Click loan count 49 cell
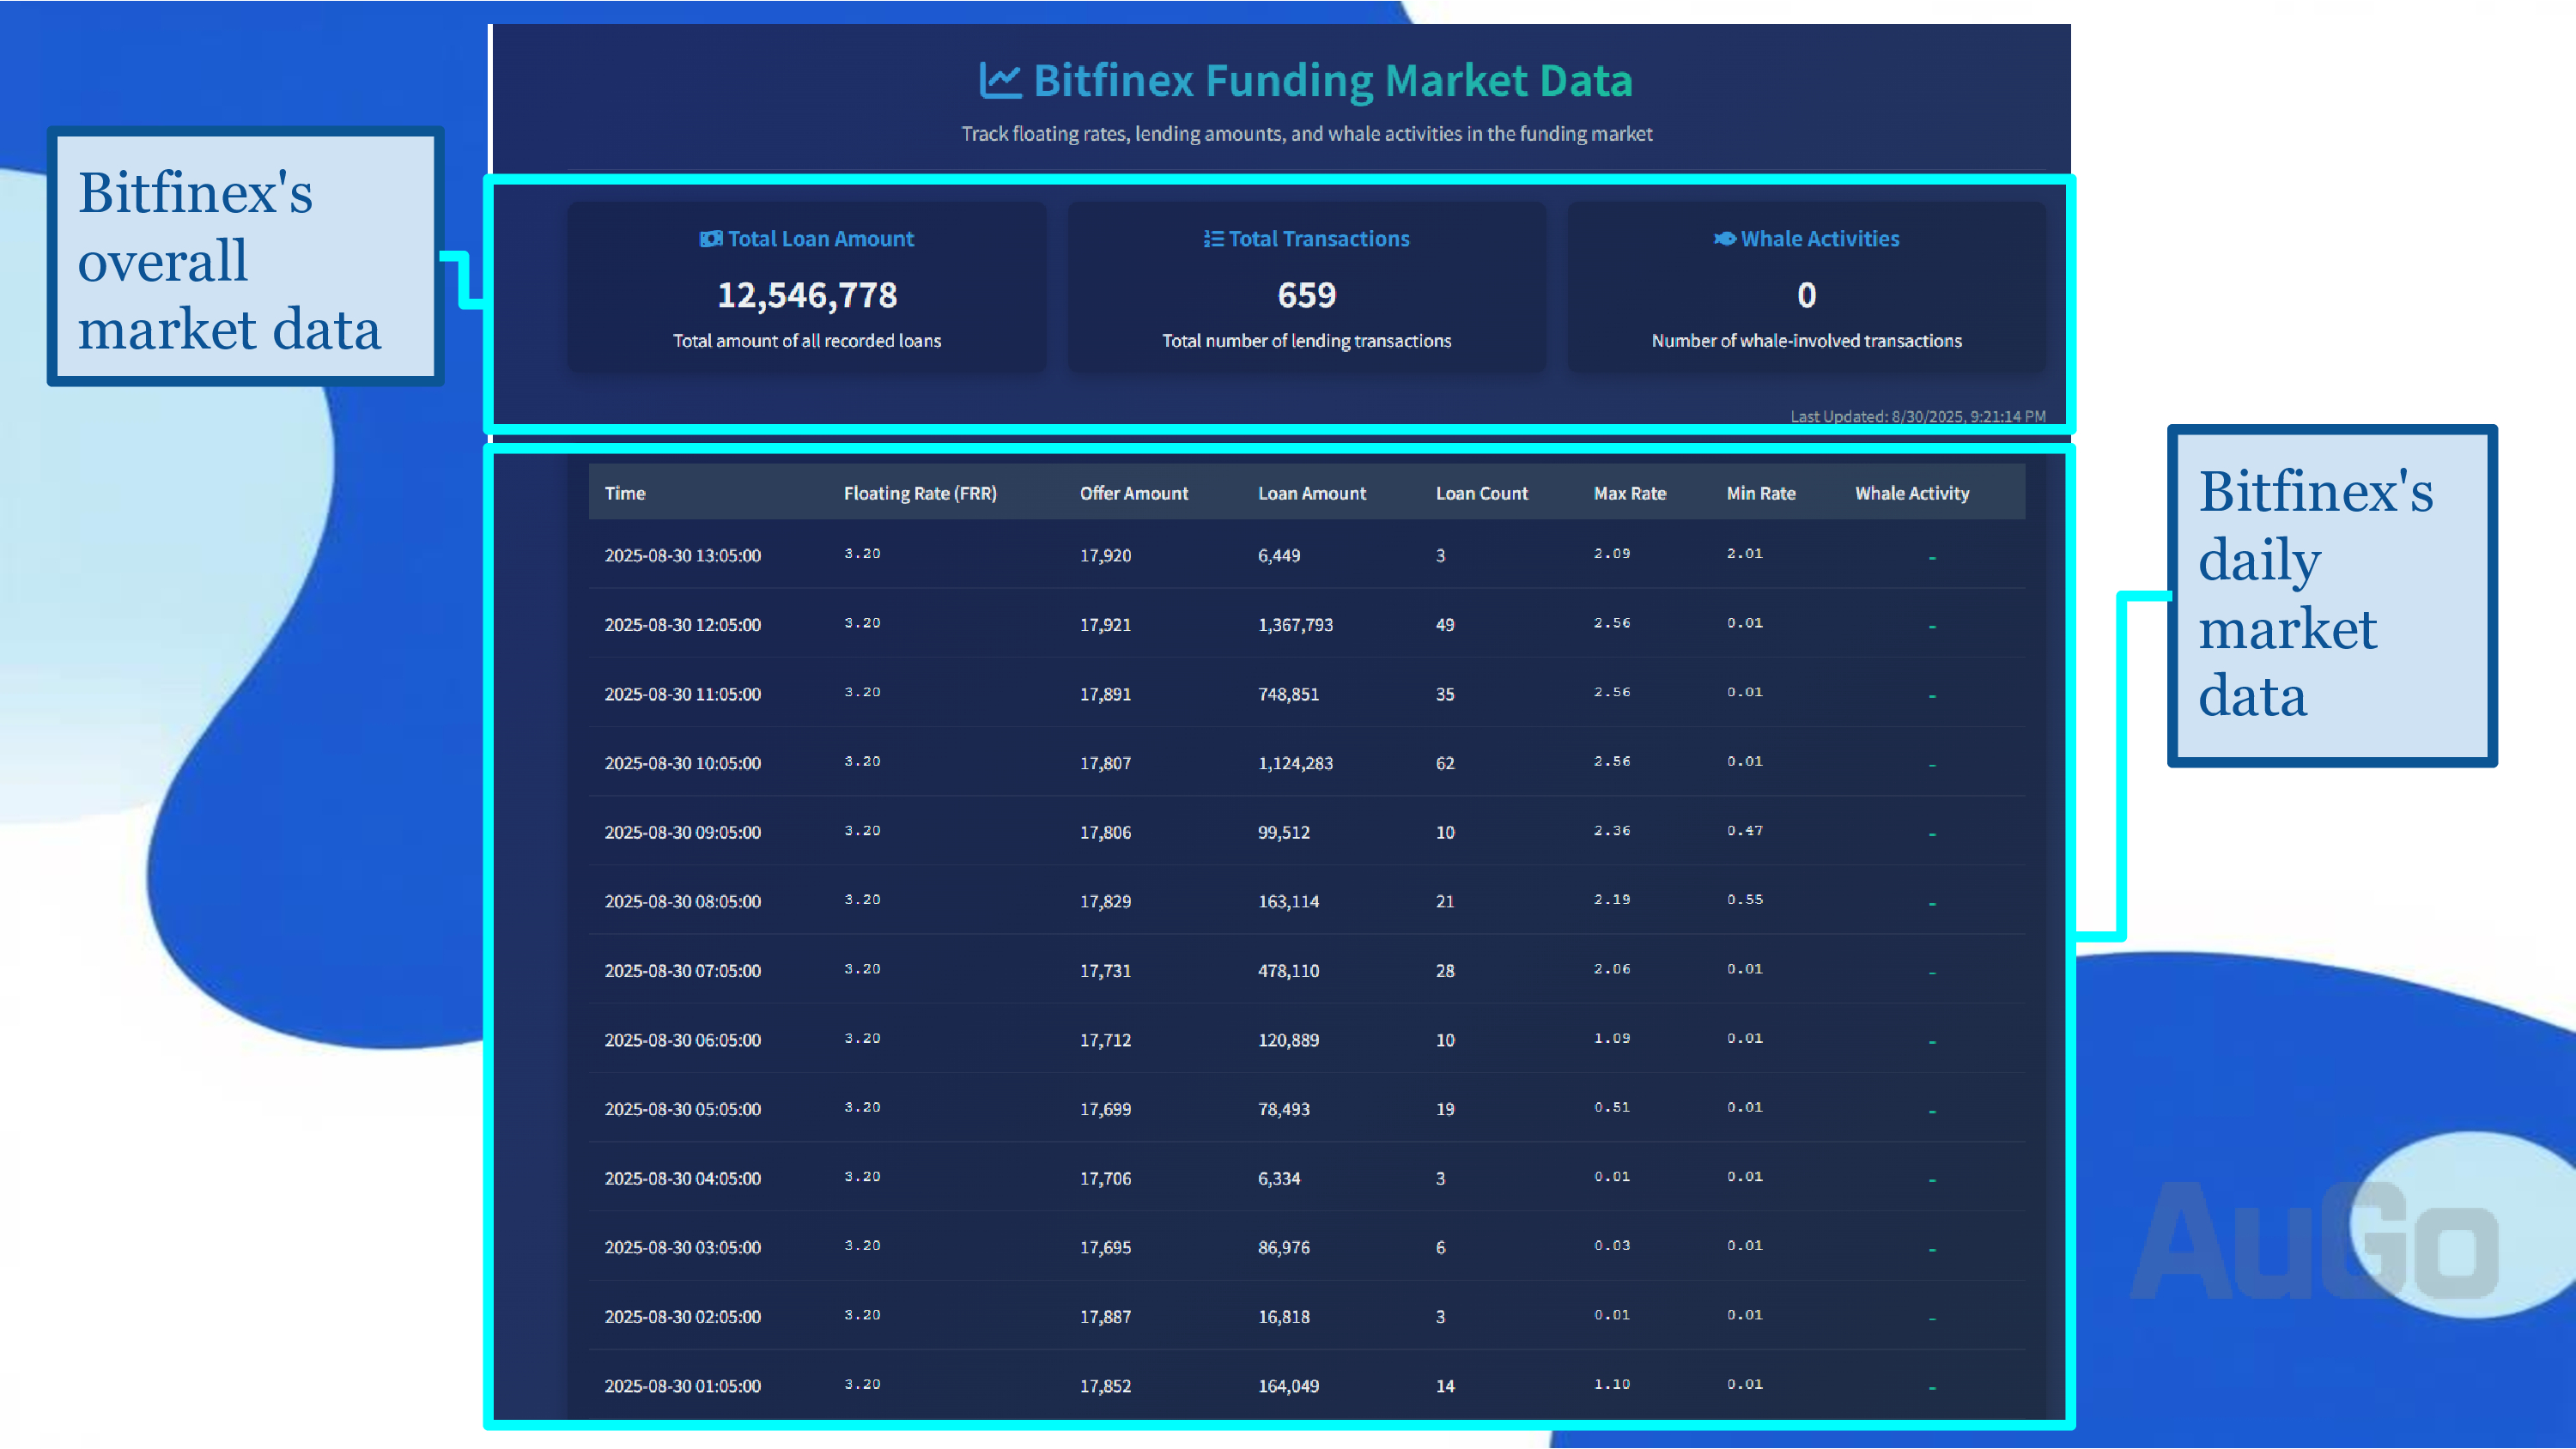 pyautogui.click(x=1445, y=624)
